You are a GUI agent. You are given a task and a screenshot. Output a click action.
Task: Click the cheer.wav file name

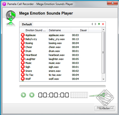click(55, 47)
